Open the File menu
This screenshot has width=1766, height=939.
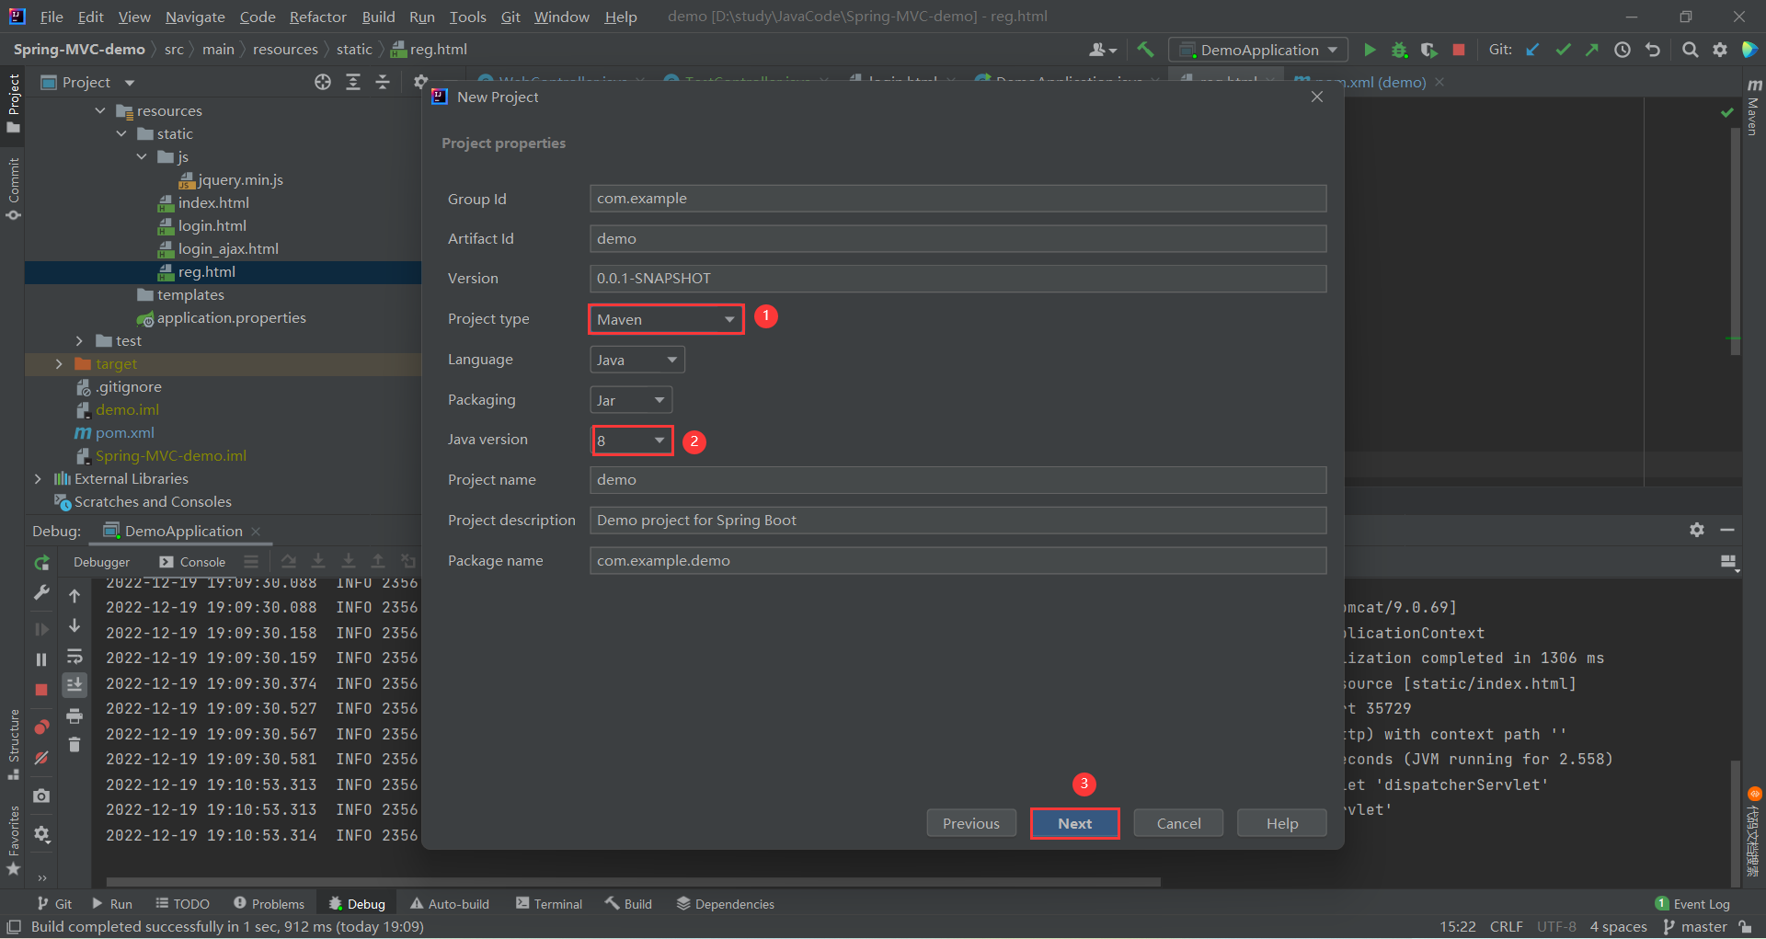[x=52, y=17]
